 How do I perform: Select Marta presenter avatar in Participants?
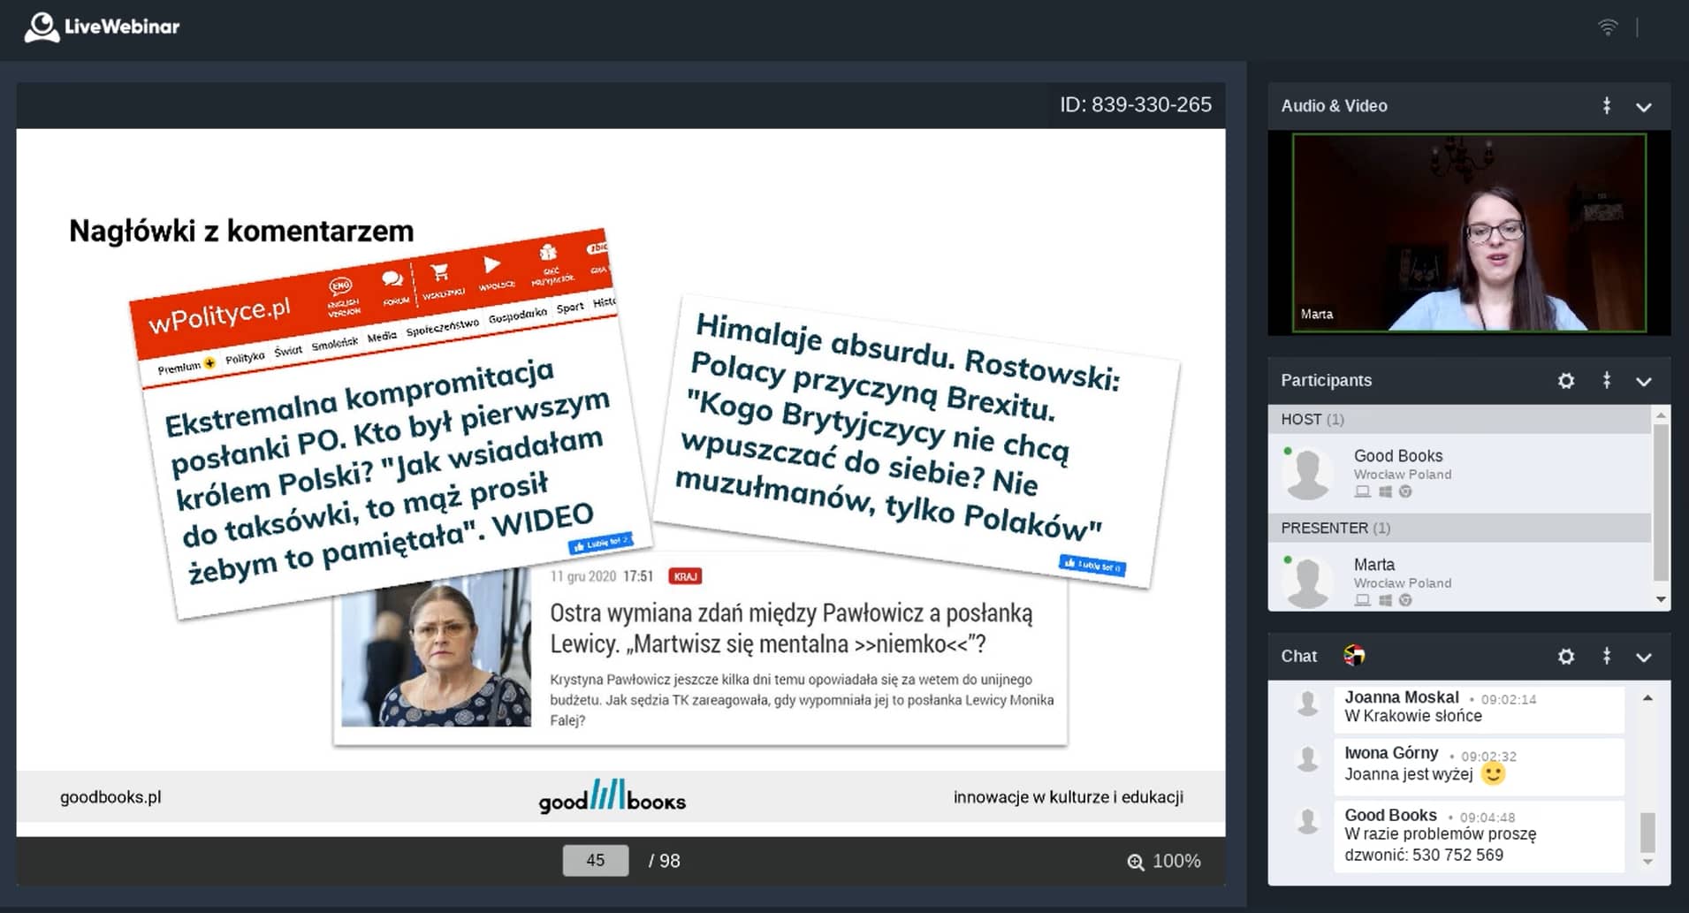(x=1307, y=582)
